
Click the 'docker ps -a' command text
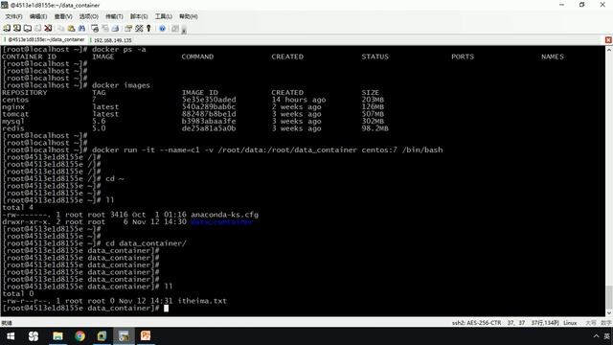coord(119,50)
